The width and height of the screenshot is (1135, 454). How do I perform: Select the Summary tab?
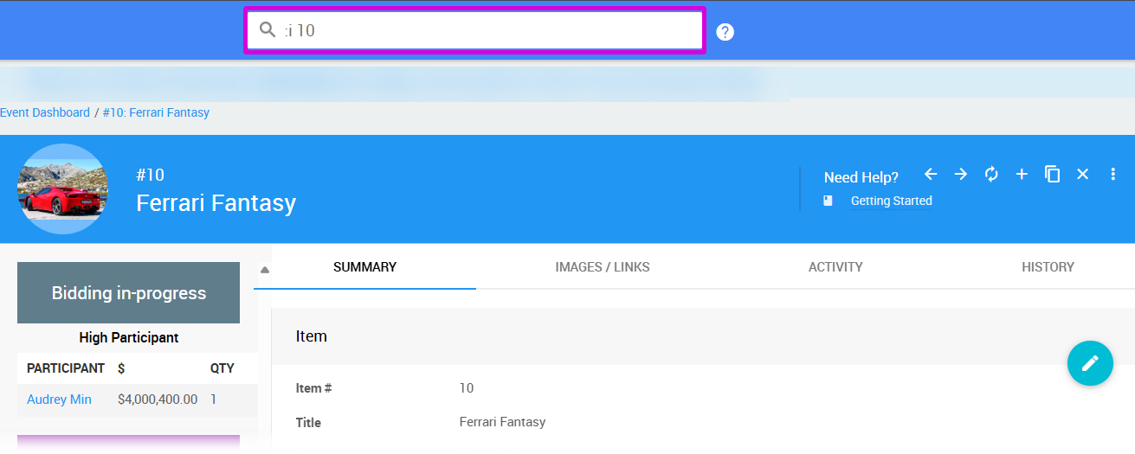coord(364,267)
